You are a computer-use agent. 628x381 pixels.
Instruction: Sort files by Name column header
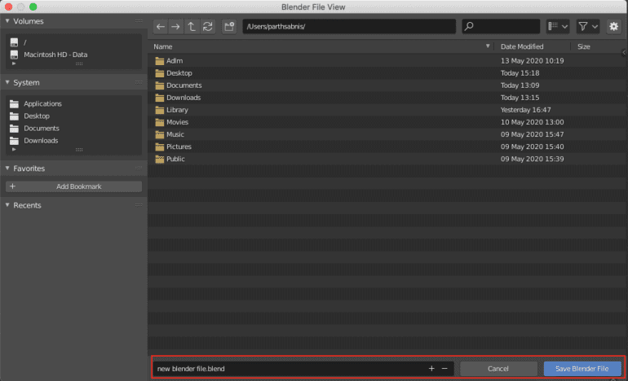click(318, 47)
